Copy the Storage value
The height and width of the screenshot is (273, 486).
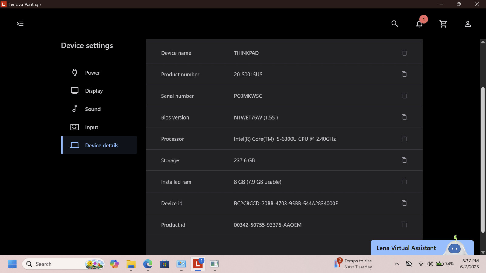click(x=404, y=160)
